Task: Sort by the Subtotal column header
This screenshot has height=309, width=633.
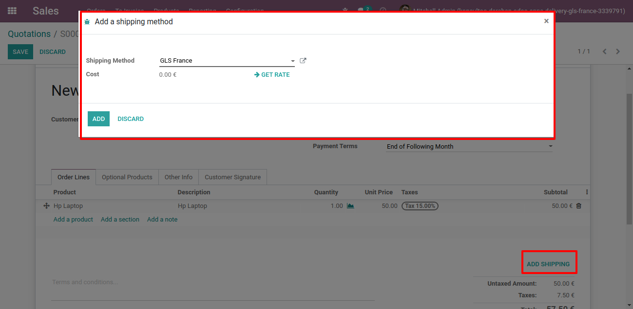Action: (556, 192)
